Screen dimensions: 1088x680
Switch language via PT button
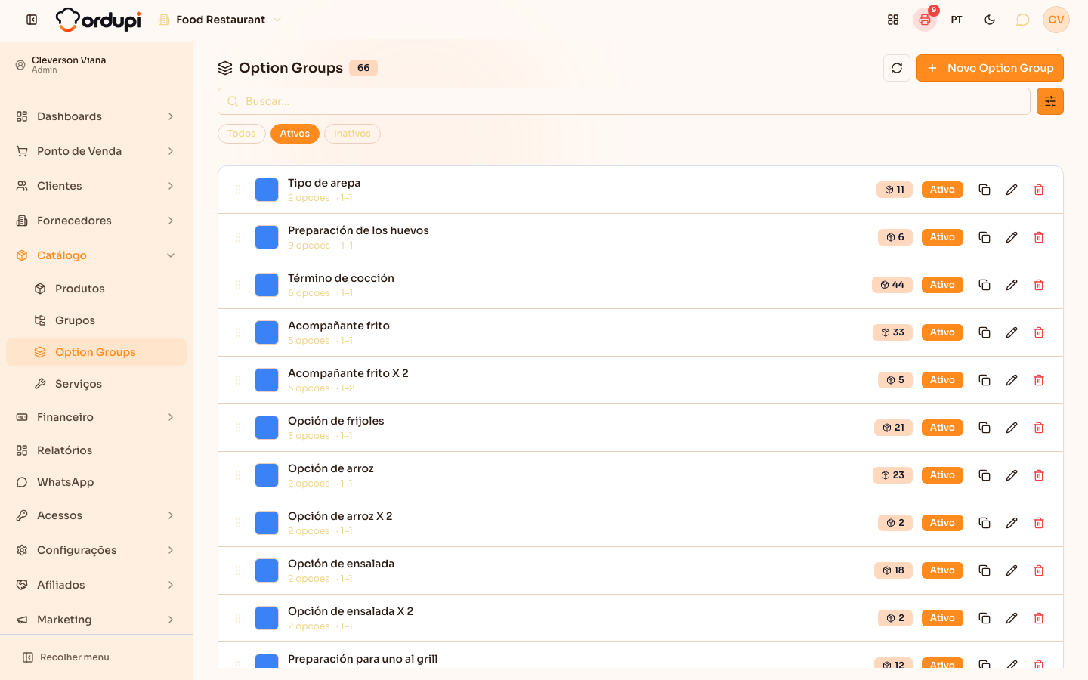click(x=957, y=20)
